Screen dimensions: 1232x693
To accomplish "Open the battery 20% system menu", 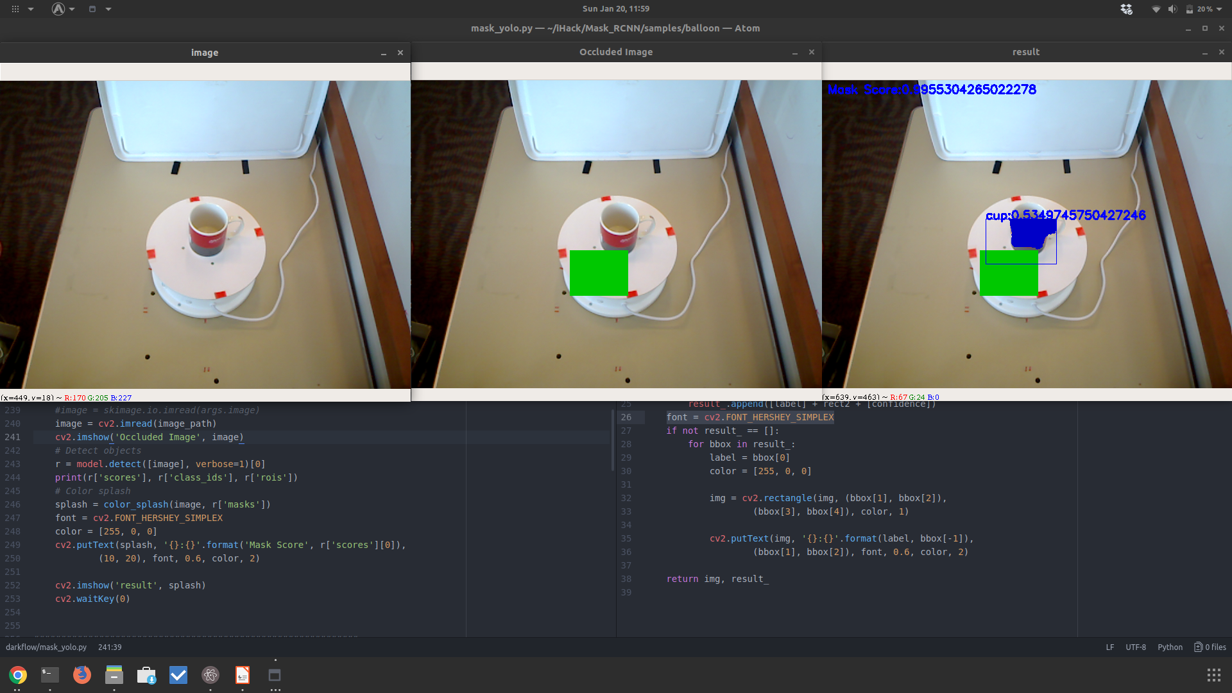I will point(1204,9).
